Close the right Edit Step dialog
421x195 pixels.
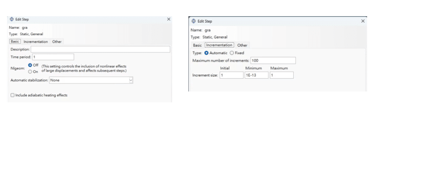click(x=363, y=21)
